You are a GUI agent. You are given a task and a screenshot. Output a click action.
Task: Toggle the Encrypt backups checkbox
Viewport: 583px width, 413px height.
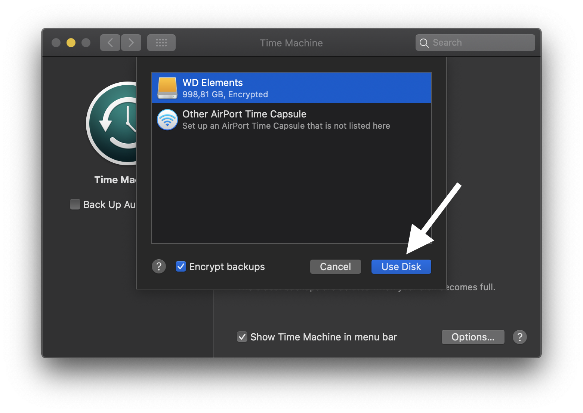181,266
